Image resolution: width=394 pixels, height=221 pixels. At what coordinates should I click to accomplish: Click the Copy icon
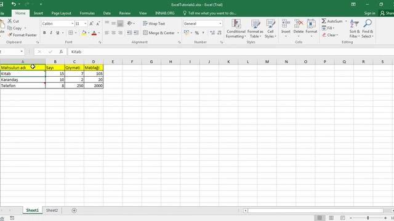[10, 28]
